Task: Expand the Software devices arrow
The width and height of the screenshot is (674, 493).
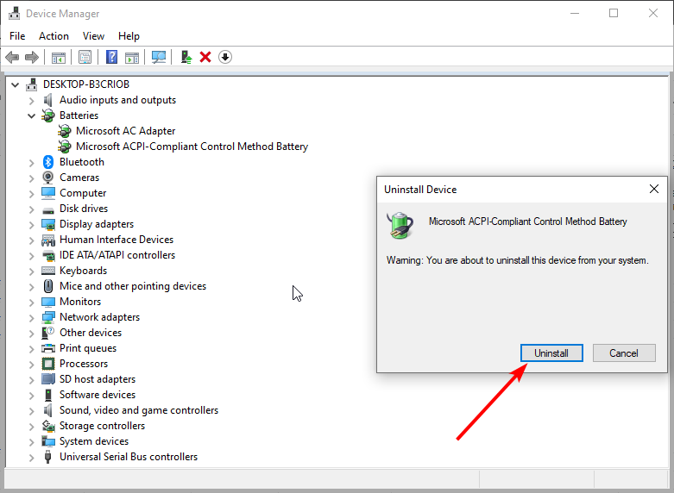Action: 31,395
